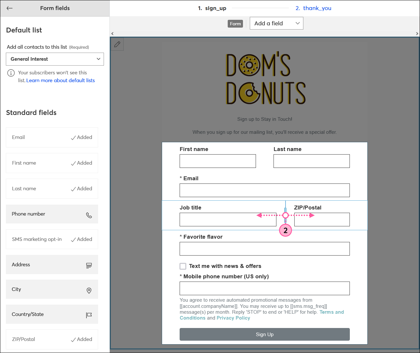Select the added Last name field row
420x353 pixels.
pos(52,189)
